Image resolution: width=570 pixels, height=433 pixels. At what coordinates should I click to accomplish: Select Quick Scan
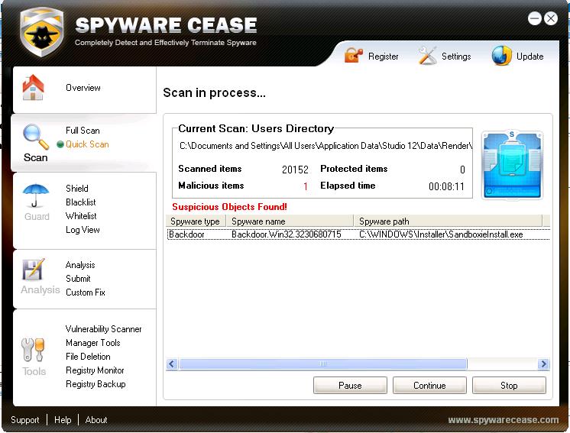(x=87, y=144)
